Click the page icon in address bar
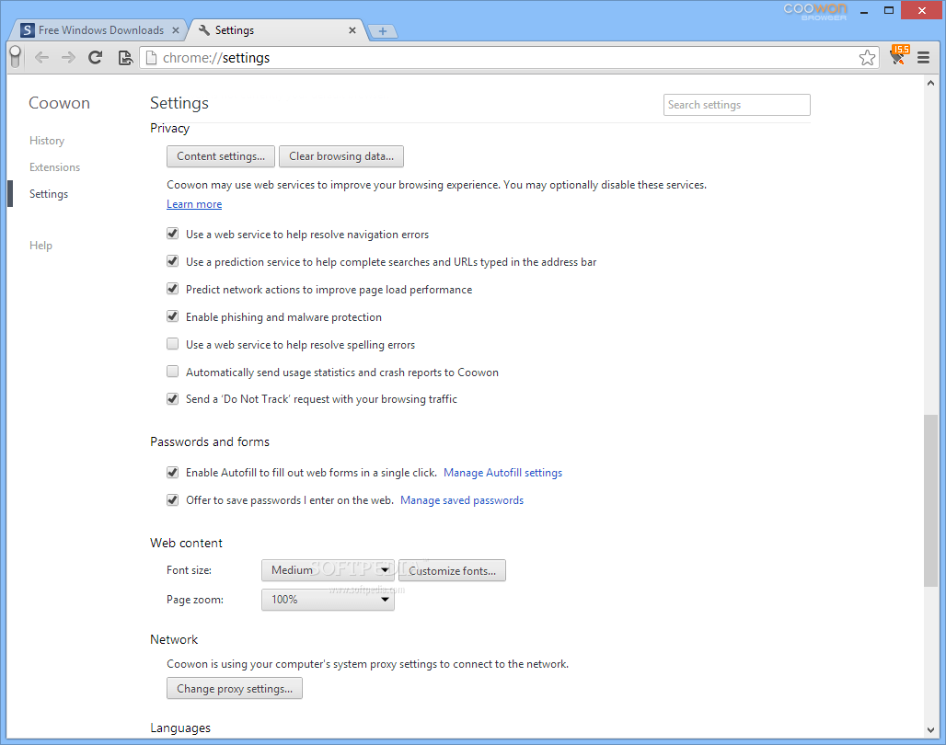The height and width of the screenshot is (745, 946). click(152, 58)
